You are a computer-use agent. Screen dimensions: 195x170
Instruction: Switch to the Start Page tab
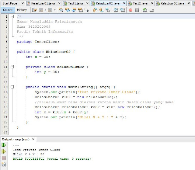click(x=10, y=3)
